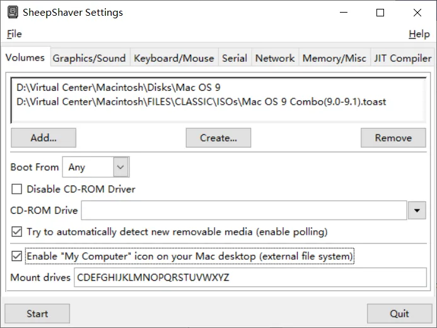Maximize the SheepShaver Settings window
The height and width of the screenshot is (328, 437).
click(x=380, y=13)
